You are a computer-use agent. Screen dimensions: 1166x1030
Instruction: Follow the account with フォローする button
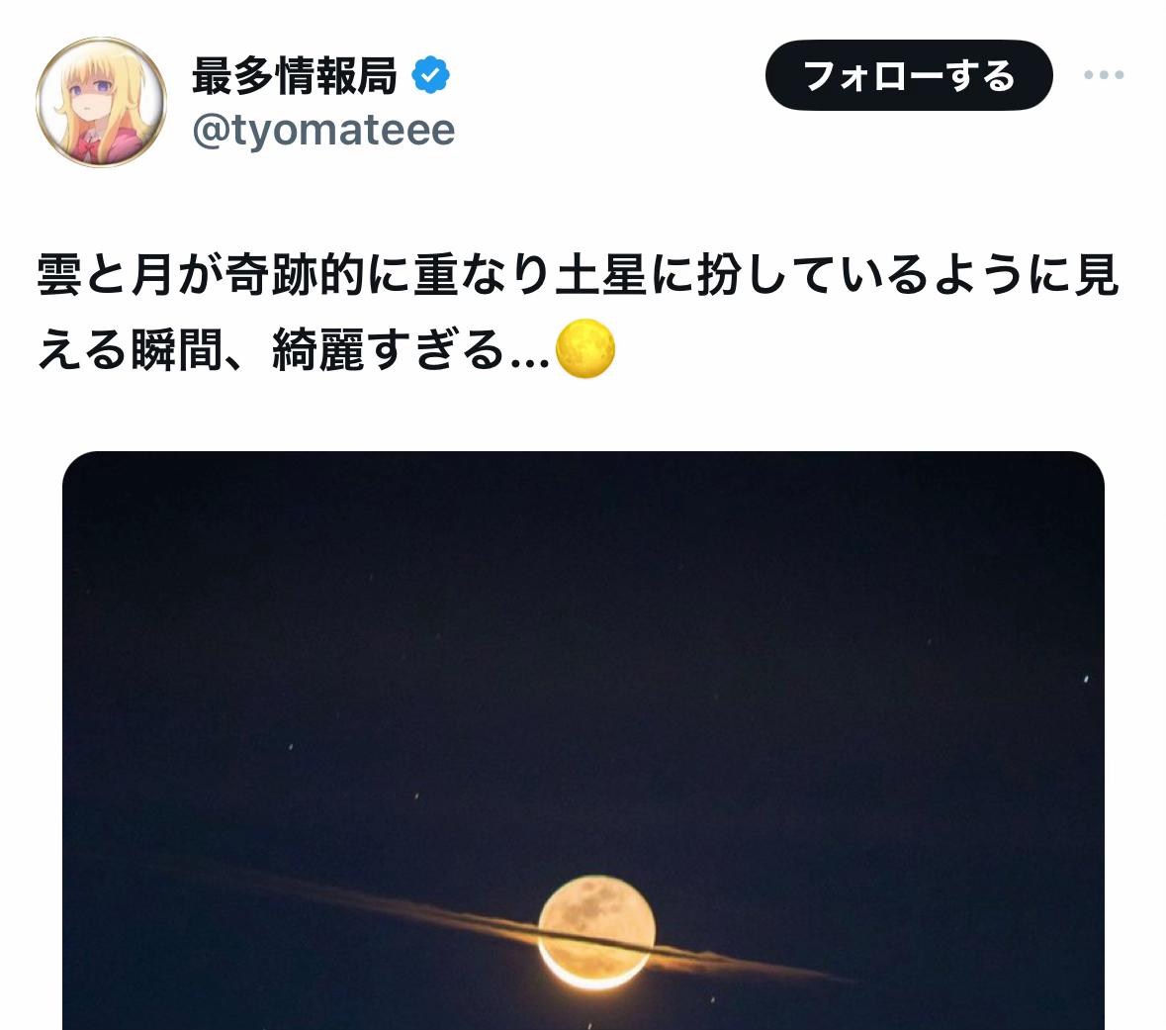click(x=909, y=75)
